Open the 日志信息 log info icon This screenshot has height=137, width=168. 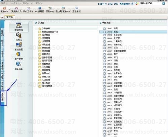19,66
